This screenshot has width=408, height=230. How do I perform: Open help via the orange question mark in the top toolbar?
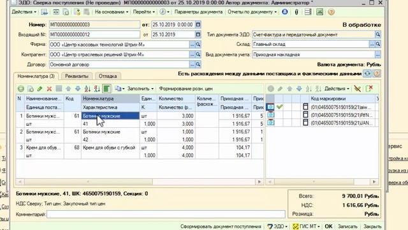coord(331,12)
